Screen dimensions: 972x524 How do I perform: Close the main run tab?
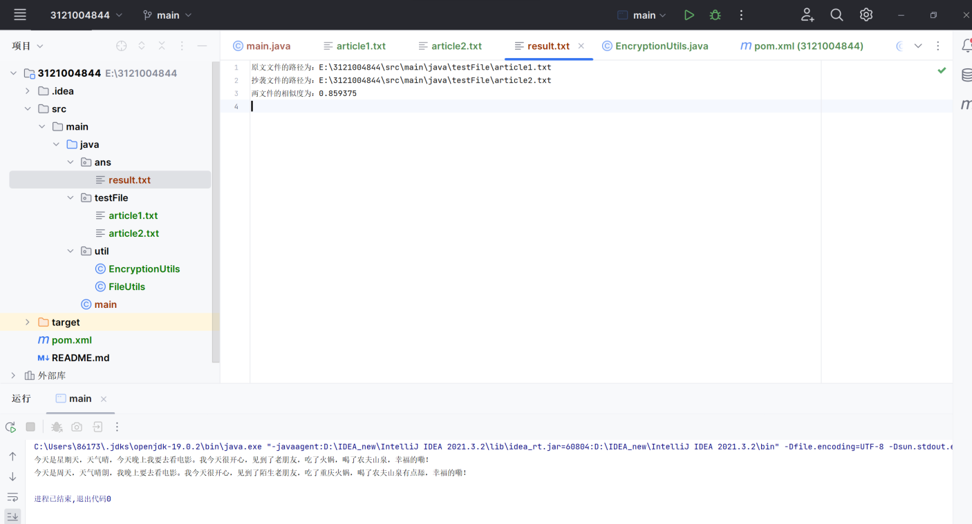coord(104,399)
